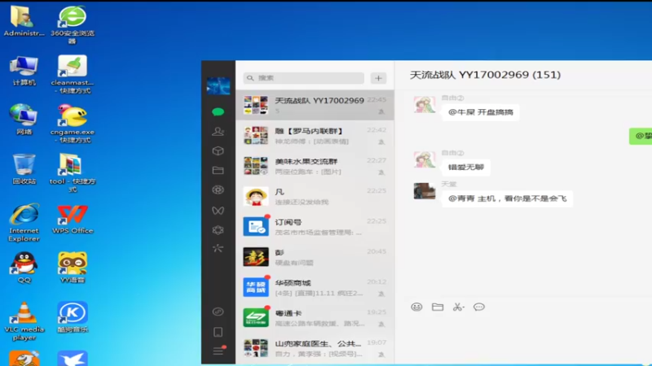Screen dimensions: 652x366
Task: Click the search box in WeChat
Action: (x=303, y=78)
